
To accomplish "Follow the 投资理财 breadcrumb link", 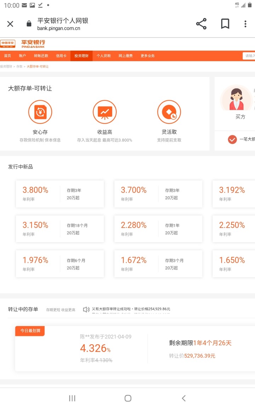I will (6, 67).
